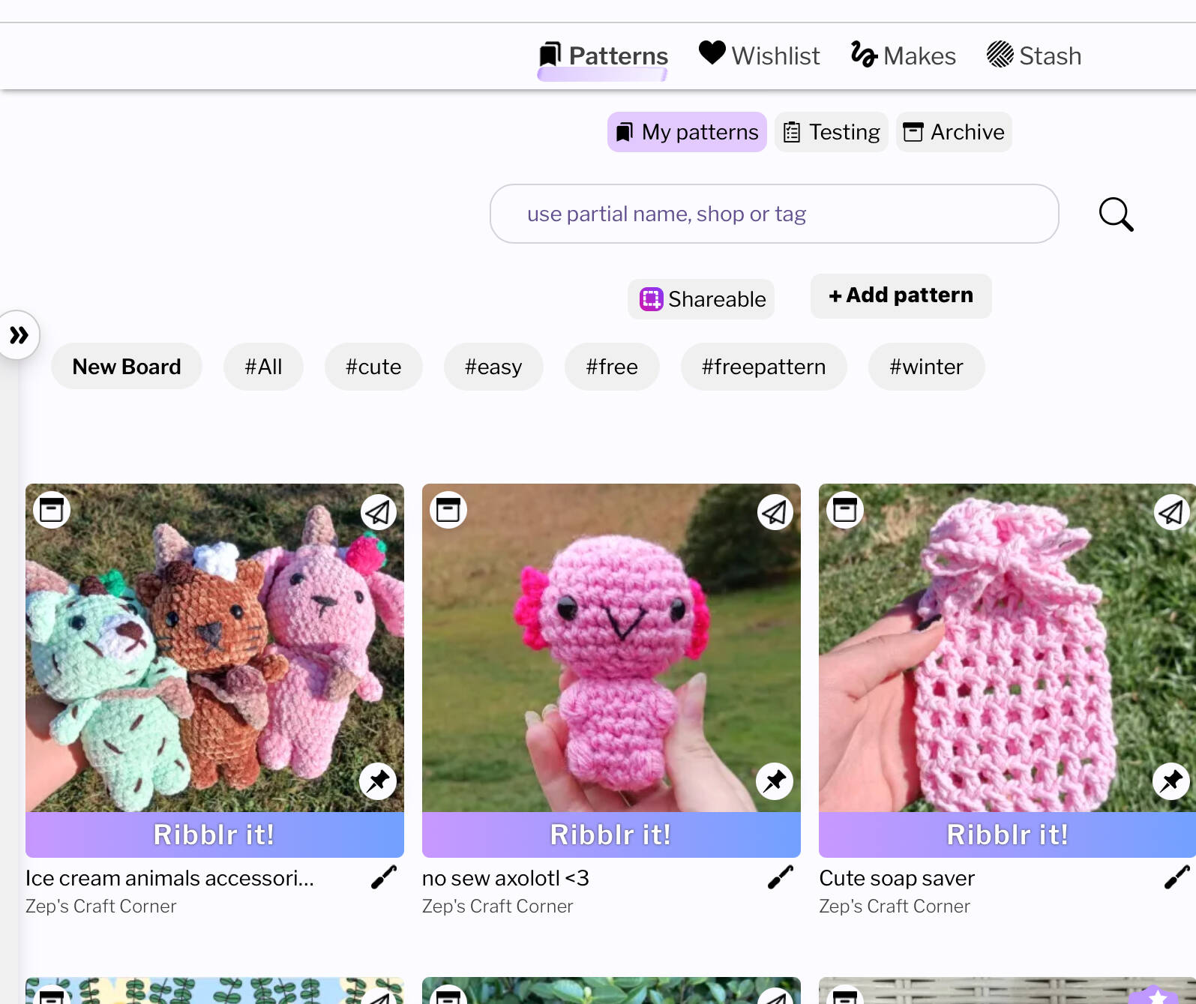Image resolution: width=1196 pixels, height=1004 pixels.
Task: Pin the no sew axolotl pattern
Action: 775,781
